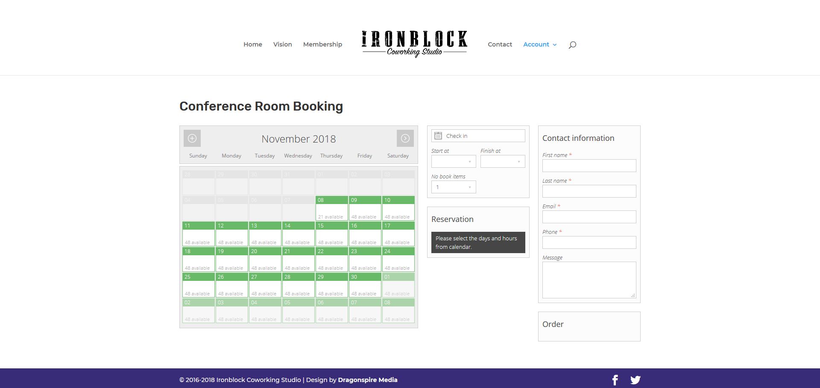Go to next month with arrow icon

pyautogui.click(x=405, y=138)
